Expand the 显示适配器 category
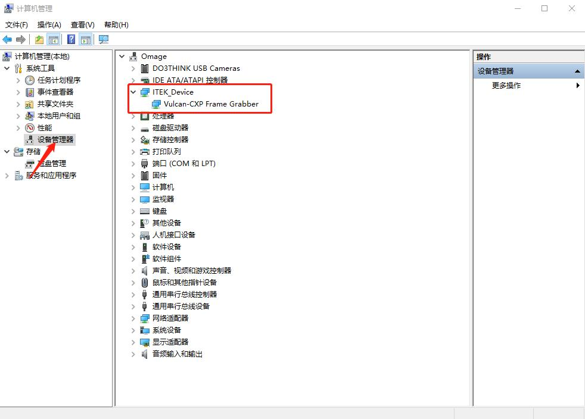This screenshot has width=585, height=419. coord(133,342)
